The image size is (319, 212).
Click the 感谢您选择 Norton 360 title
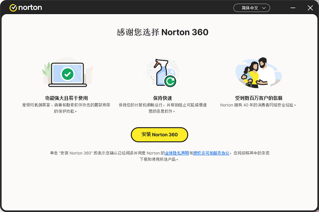(x=163, y=33)
